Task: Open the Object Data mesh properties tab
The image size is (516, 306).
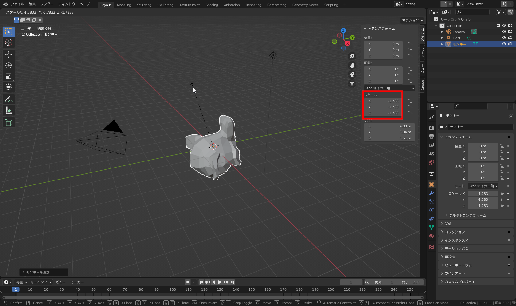Action: point(432,227)
